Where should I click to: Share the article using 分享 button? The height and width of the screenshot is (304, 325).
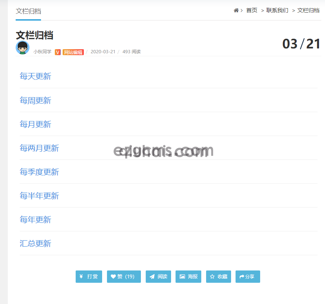(247, 276)
